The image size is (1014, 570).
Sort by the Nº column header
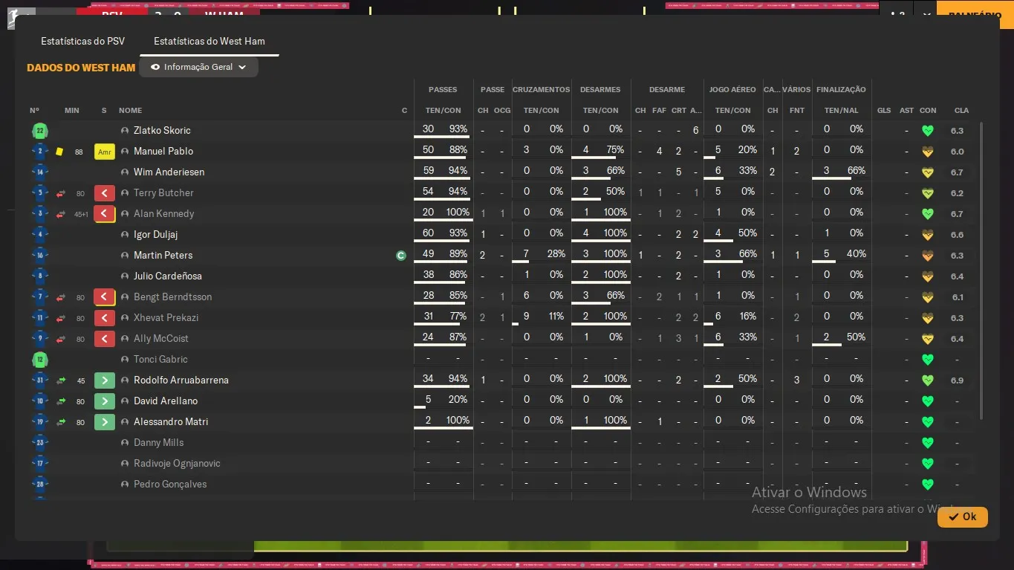pos(35,111)
